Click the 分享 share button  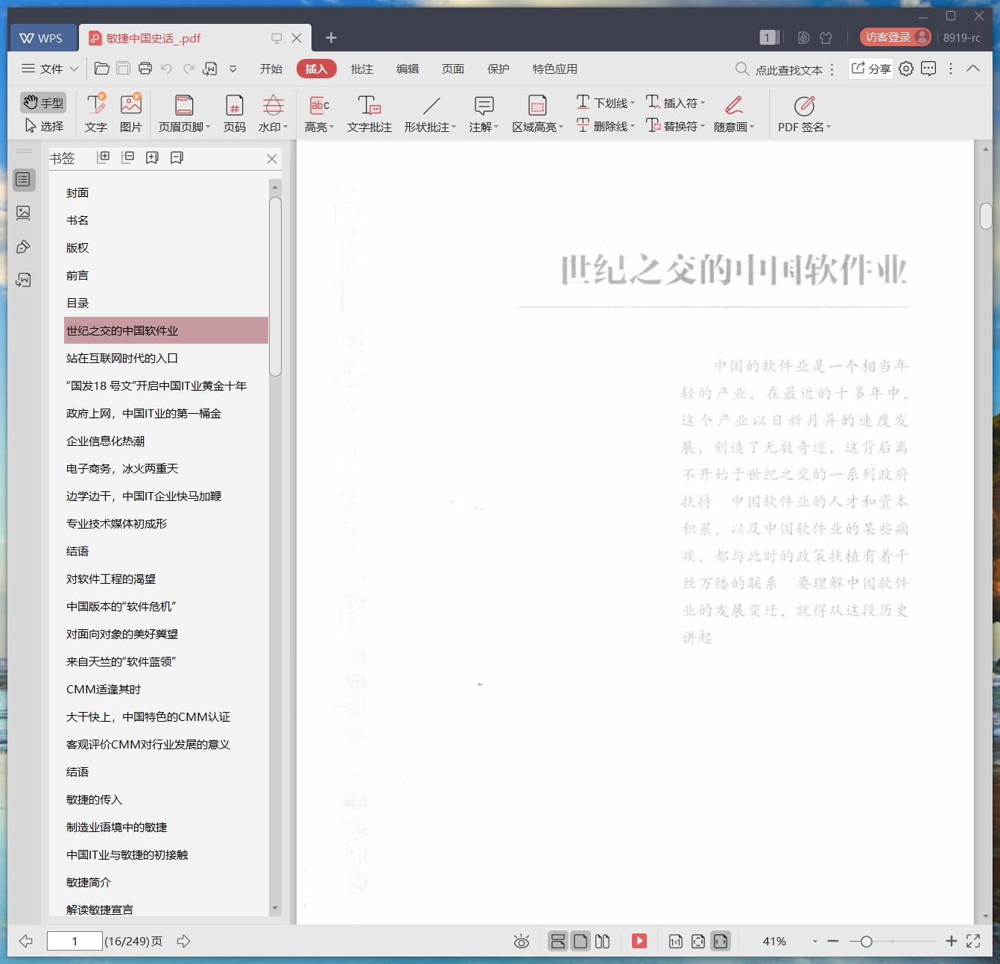click(x=871, y=69)
